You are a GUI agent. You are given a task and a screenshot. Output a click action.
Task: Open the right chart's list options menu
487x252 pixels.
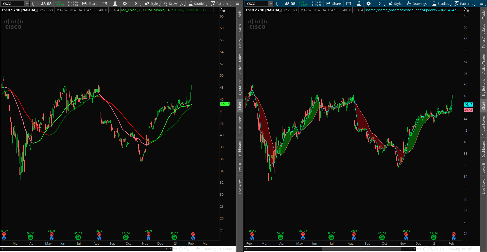481,4
